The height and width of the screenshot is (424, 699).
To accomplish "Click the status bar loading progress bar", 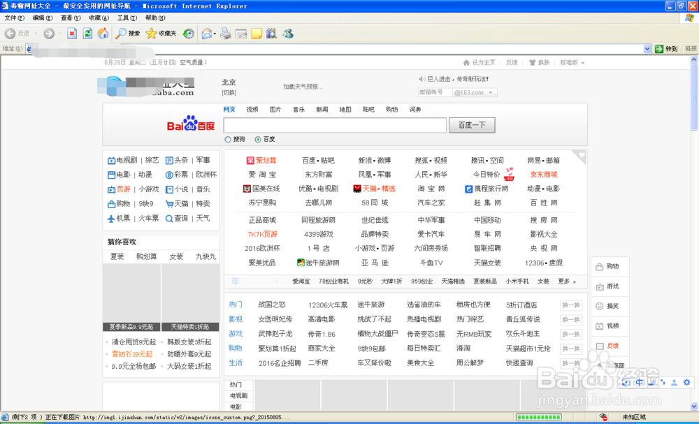I will 538,417.
